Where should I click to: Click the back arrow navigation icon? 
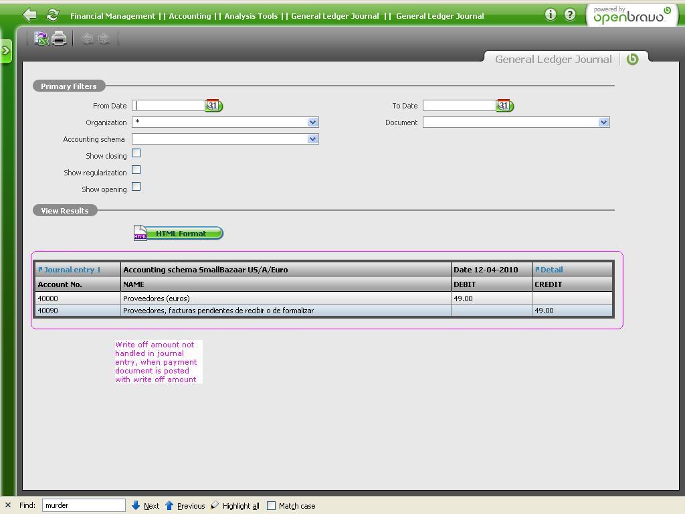pos(29,15)
